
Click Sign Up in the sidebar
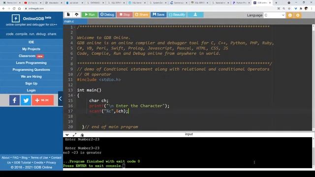[31, 84]
